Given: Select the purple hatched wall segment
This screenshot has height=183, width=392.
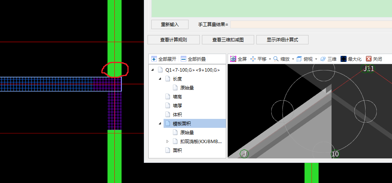Looking at the screenshot, I should click(114, 110).
